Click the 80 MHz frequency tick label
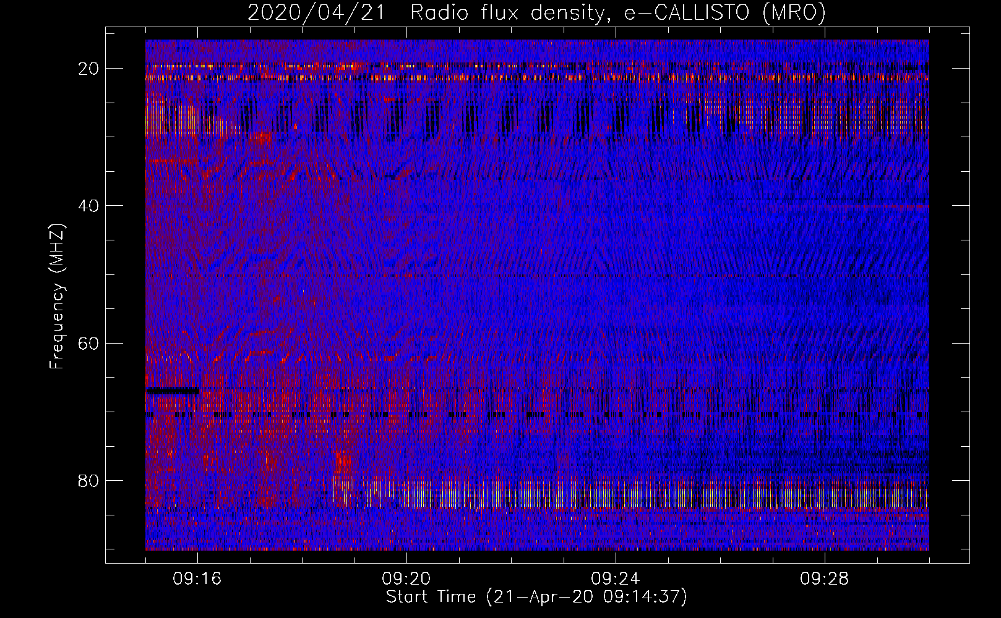The height and width of the screenshot is (618, 1001). click(89, 480)
